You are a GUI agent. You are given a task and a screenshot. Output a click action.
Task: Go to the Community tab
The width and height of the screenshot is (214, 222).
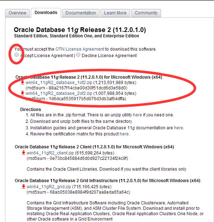point(146,13)
